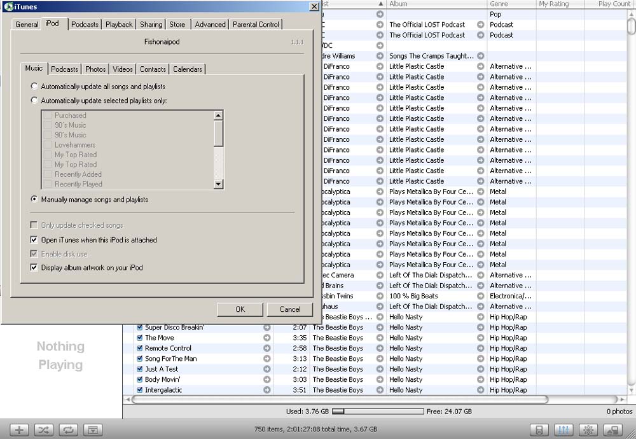This screenshot has height=439, width=636.
Task: Open the Photos sub-tab
Action: point(95,69)
